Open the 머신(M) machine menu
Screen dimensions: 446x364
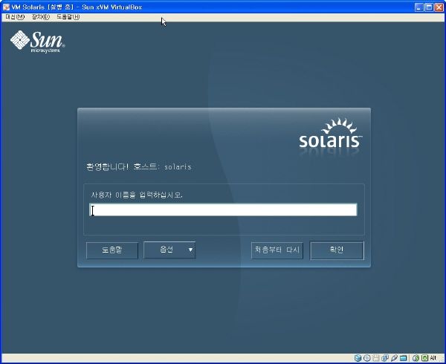click(15, 17)
